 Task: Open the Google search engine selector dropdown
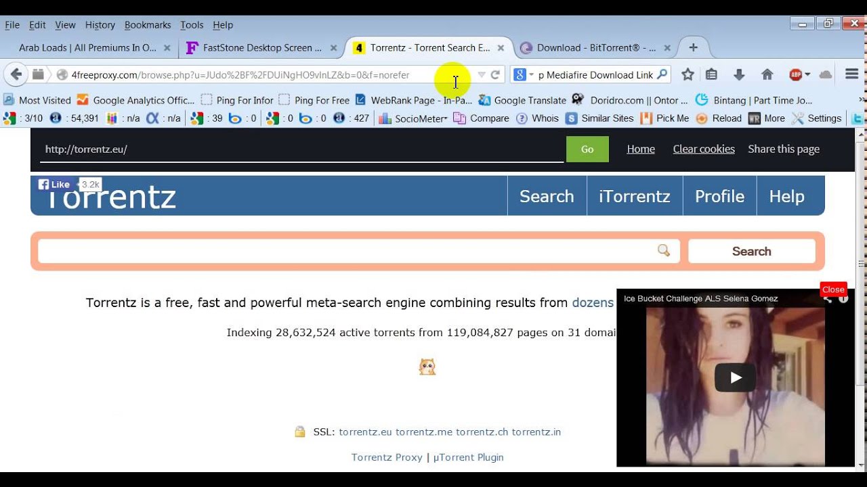pyautogui.click(x=524, y=74)
